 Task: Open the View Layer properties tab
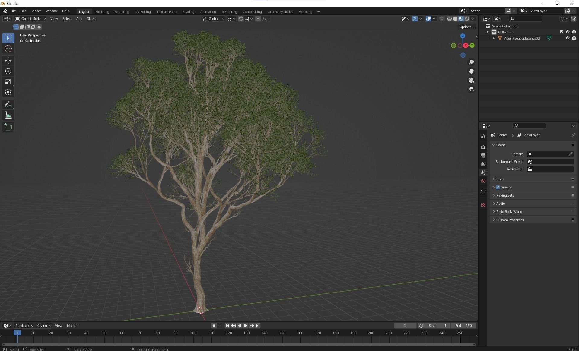tap(483, 164)
